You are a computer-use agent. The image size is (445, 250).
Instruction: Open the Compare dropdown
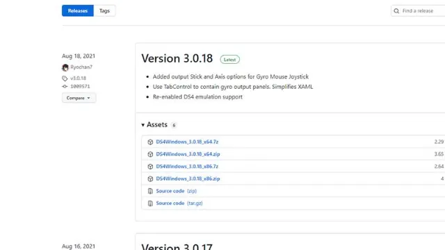point(79,98)
